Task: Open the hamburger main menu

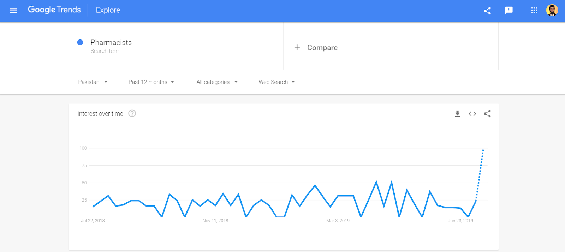Action: click(13, 11)
